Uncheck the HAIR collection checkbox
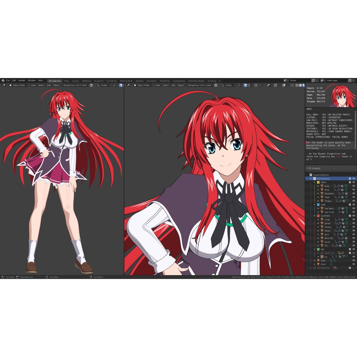Screen dimensions: 357x357 pyautogui.click(x=350, y=205)
